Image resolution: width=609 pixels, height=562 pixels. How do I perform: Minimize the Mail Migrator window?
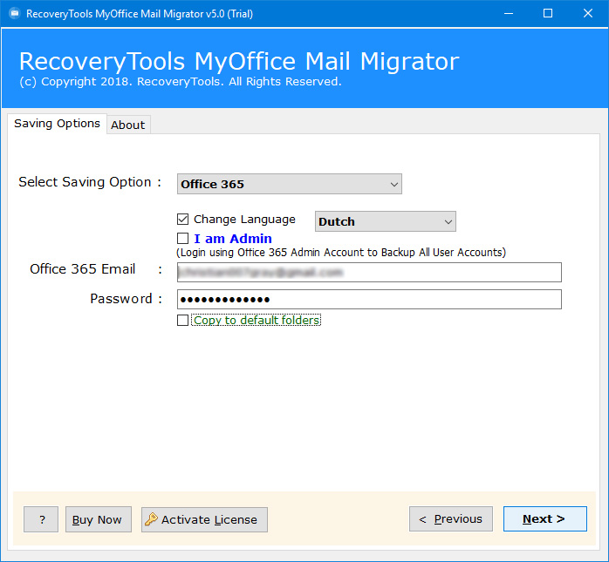click(509, 14)
